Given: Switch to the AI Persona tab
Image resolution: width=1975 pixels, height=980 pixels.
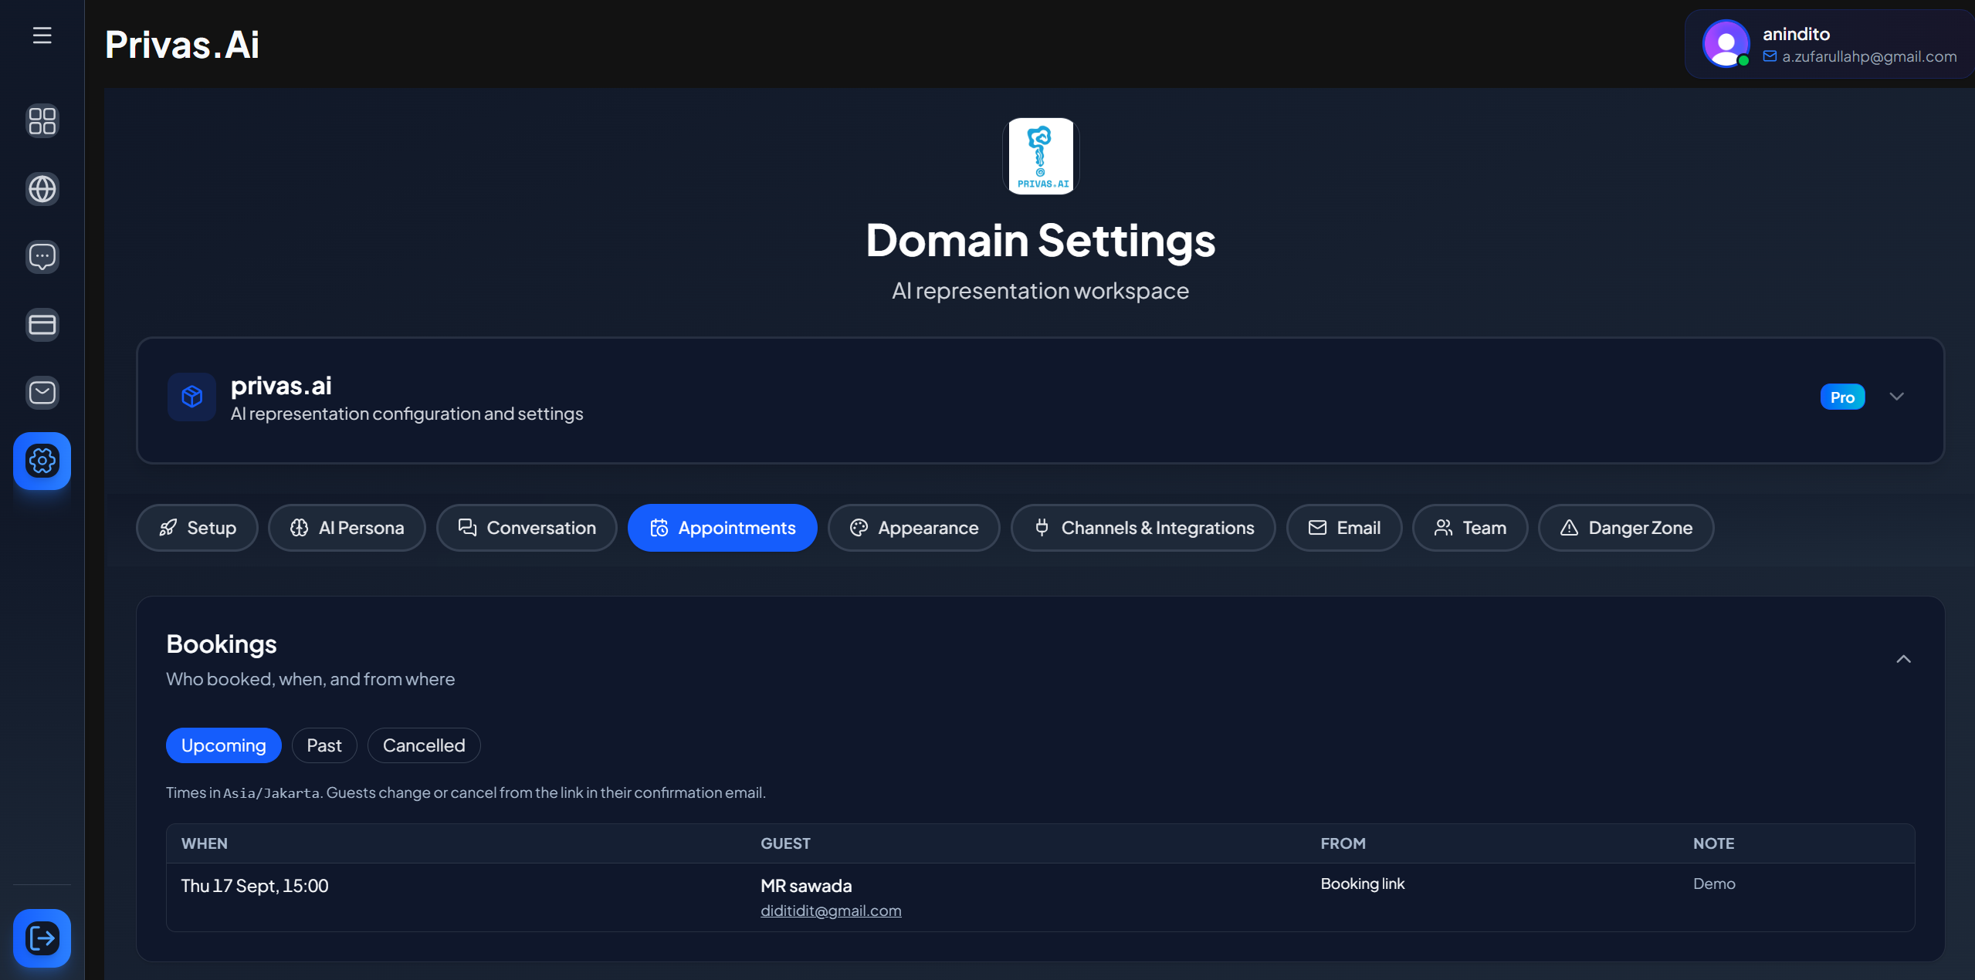Looking at the screenshot, I should (347, 528).
